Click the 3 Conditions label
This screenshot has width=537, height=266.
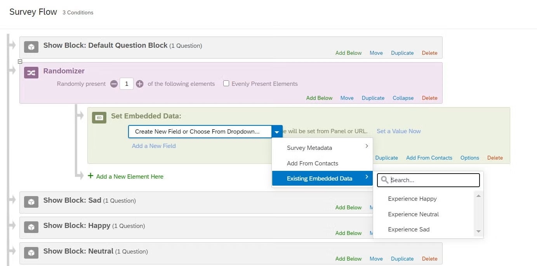(78, 12)
